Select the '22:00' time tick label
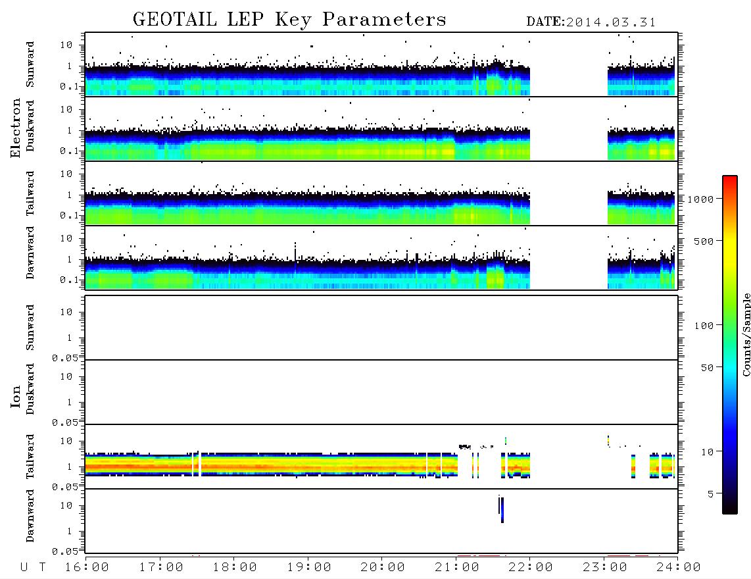This screenshot has width=751, height=579. (x=531, y=568)
